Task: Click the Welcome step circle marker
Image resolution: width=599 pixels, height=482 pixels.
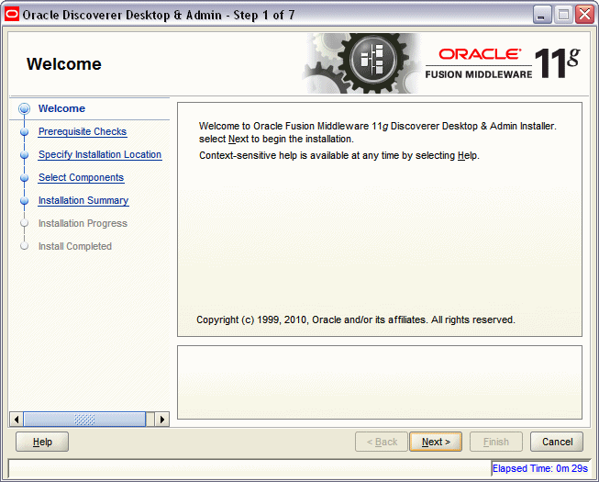Action: [24, 108]
